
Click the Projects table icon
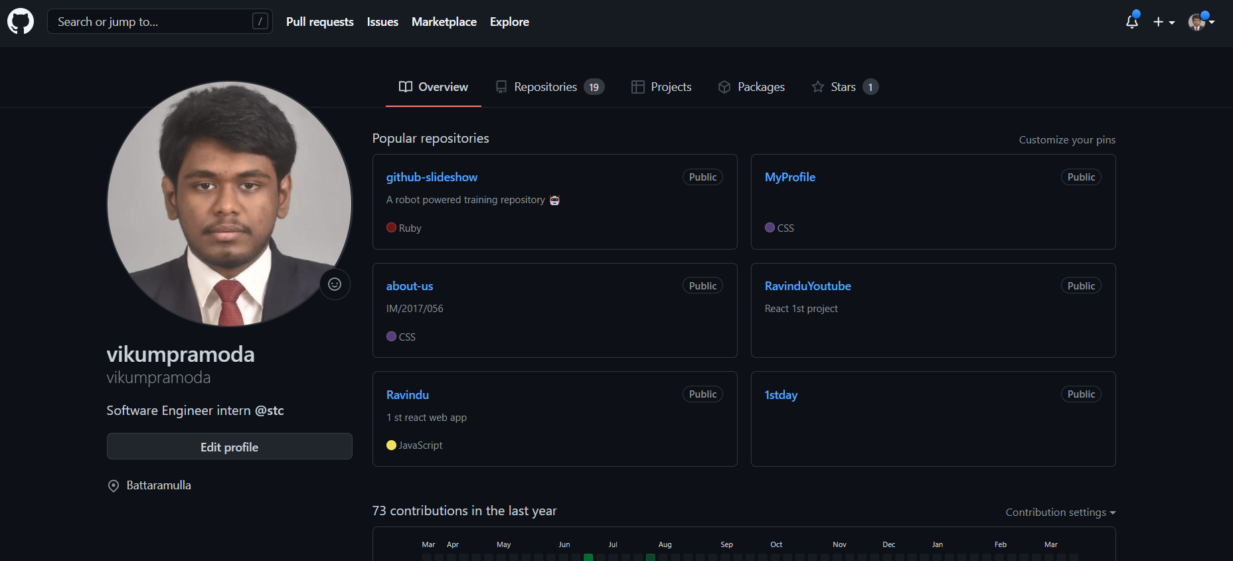coord(637,87)
